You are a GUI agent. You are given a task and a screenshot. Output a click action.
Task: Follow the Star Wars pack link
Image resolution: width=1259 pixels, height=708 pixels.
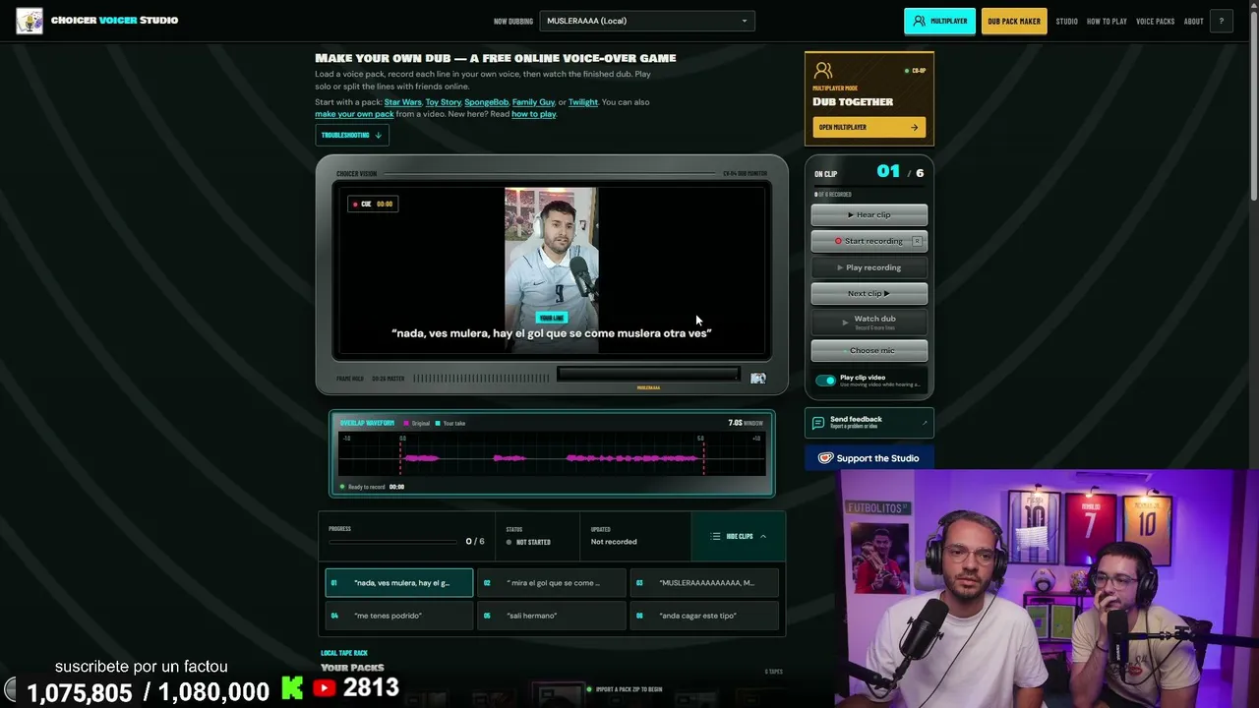(403, 102)
